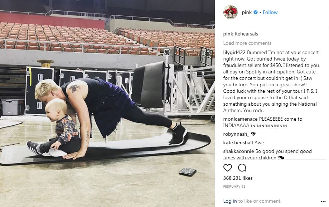The height and width of the screenshot is (207, 329).
Task: Click the heart emoji in robynnash_ comment
Action: pyautogui.click(x=253, y=134)
